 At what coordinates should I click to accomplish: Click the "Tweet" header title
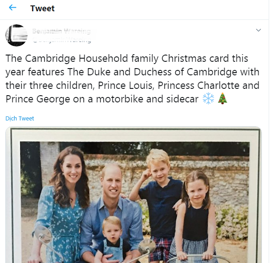click(x=42, y=8)
